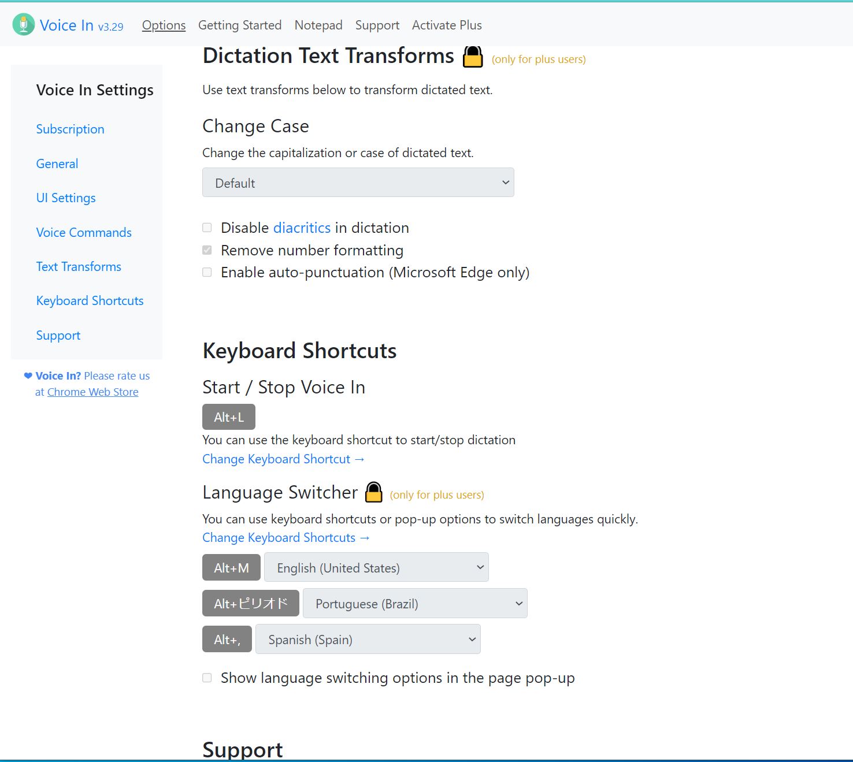
Task: Click the Voice In microphone logo icon
Action: click(23, 25)
